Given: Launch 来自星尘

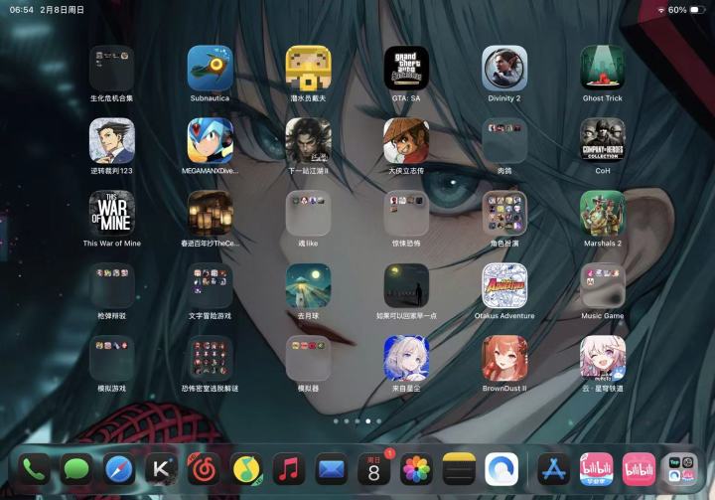Looking at the screenshot, I should (x=406, y=359).
